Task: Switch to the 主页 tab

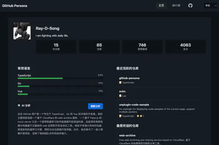Action: [x=161, y=6]
